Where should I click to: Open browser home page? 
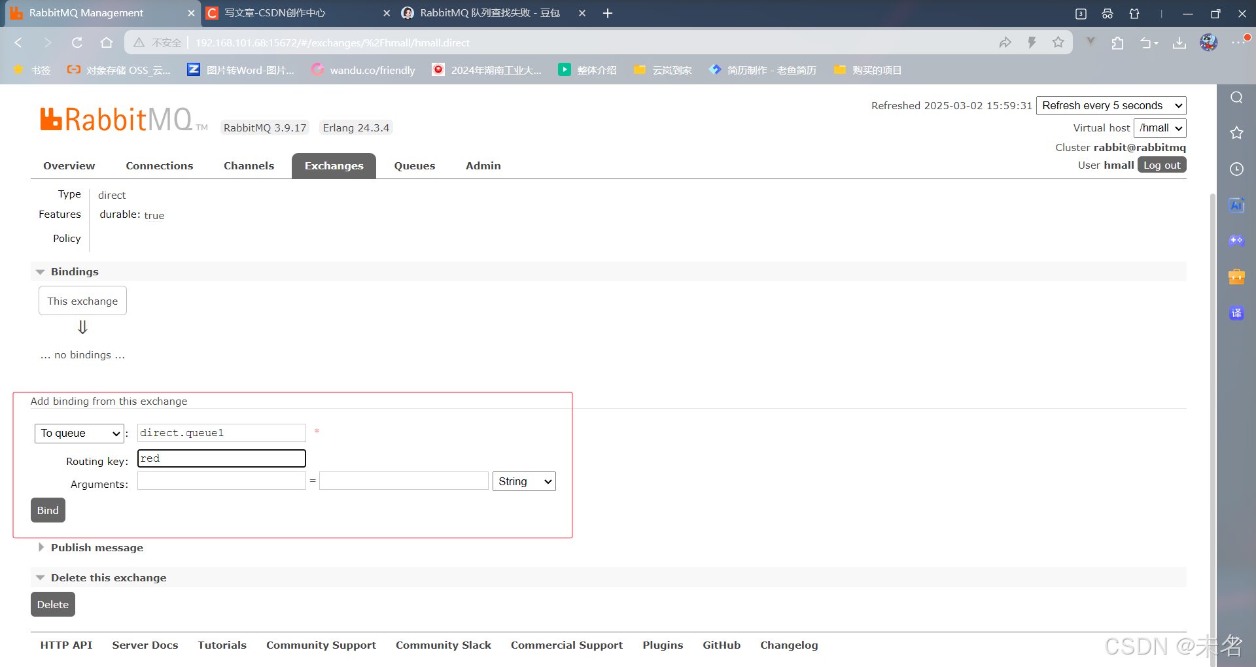[x=107, y=43]
